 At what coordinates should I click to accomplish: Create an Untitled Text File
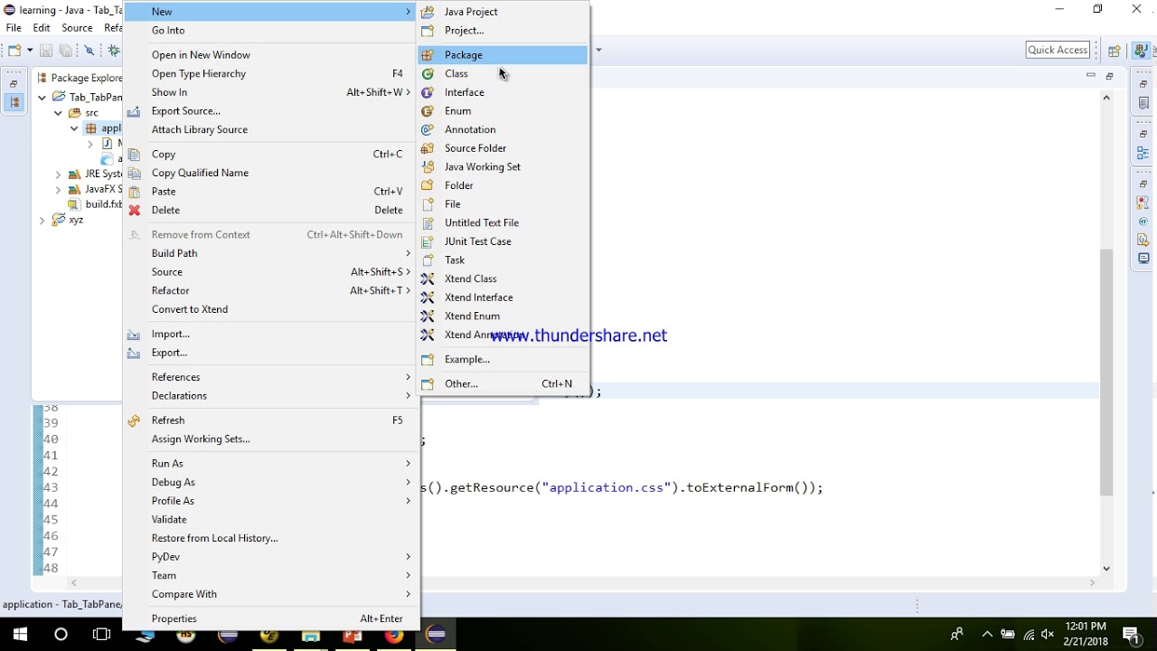click(x=503, y=223)
